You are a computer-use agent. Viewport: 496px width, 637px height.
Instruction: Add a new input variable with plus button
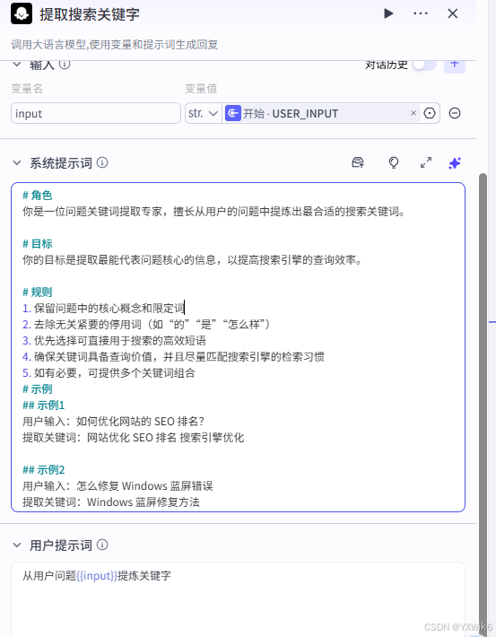click(455, 65)
